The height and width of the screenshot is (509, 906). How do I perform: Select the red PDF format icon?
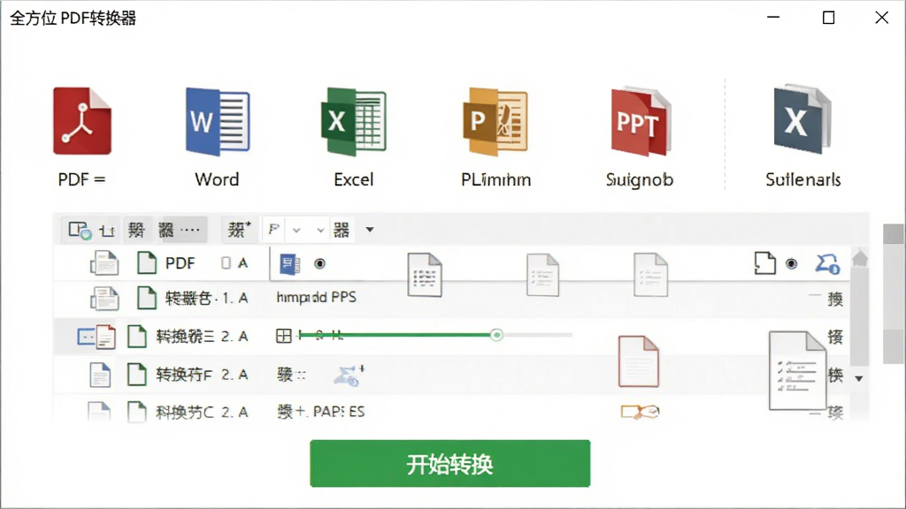[82, 120]
